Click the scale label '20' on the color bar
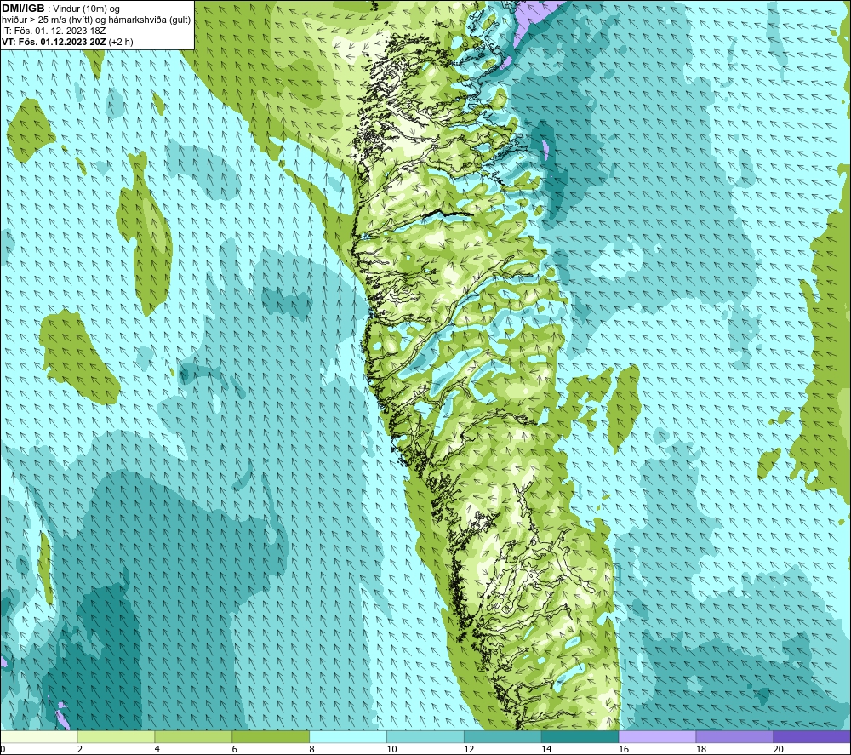 click(x=779, y=750)
